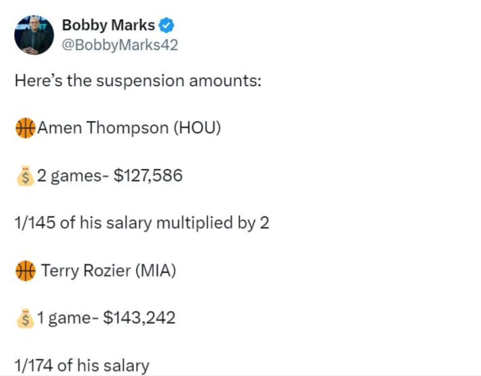Select the $127,586 suspension amount
Image resolution: width=481 pixels, height=376 pixels.
148,176
